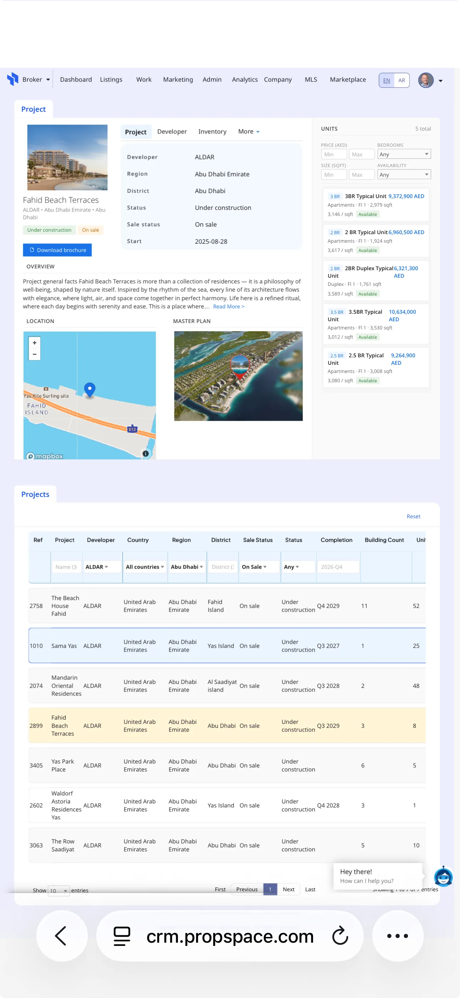Zoom out on the location map
This screenshot has width=460, height=998.
(35, 354)
